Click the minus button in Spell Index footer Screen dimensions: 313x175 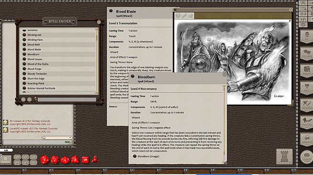pos(29,99)
